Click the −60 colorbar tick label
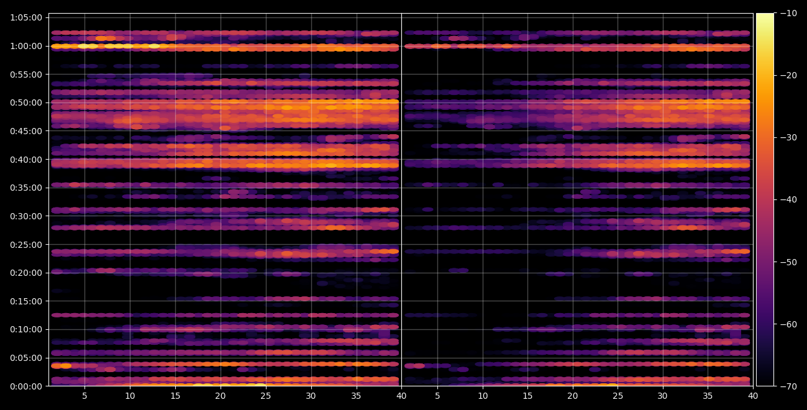Image resolution: width=807 pixels, height=410 pixels. click(x=788, y=324)
